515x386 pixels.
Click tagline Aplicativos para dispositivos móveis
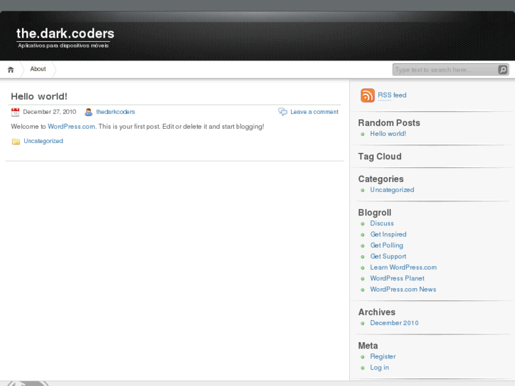[x=63, y=45]
